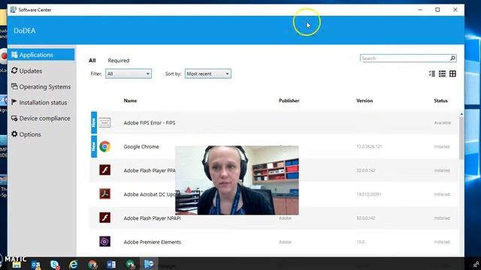Open File Explorer from the taskbar
Image resolution: width=481 pixels, height=270 pixels.
[17, 265]
